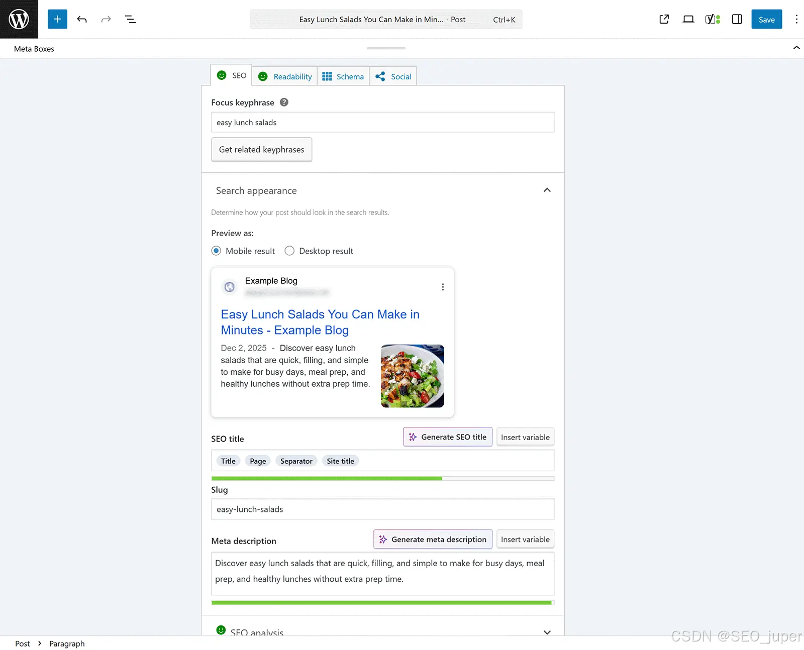Open the command palette post title bar
The width and height of the screenshot is (804, 650).
pos(386,19)
